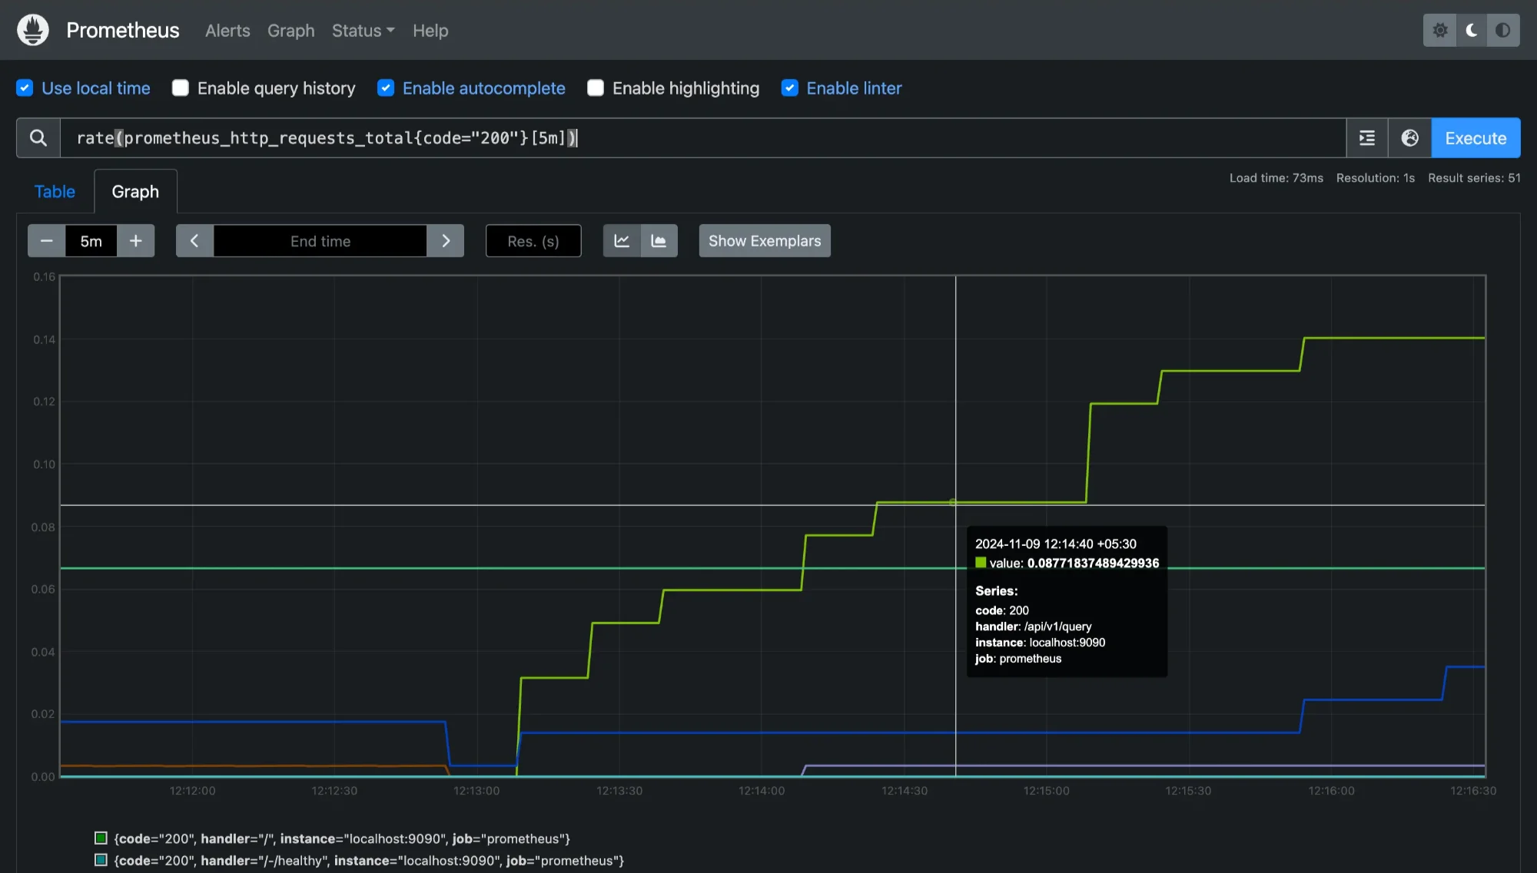Click Result series: 51 text

[x=1474, y=178]
